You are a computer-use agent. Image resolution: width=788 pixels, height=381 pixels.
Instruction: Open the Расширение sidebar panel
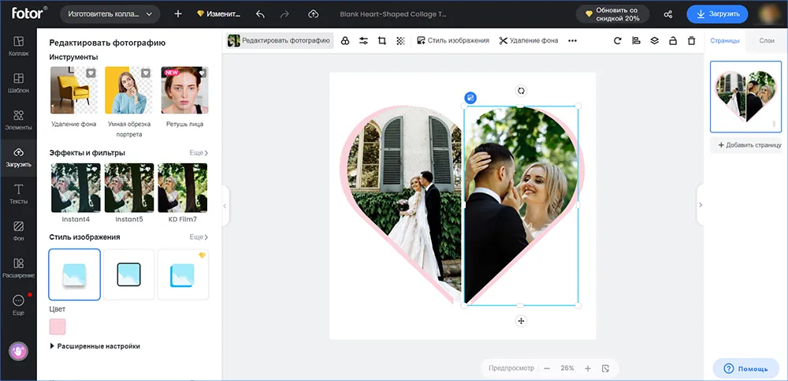19,267
